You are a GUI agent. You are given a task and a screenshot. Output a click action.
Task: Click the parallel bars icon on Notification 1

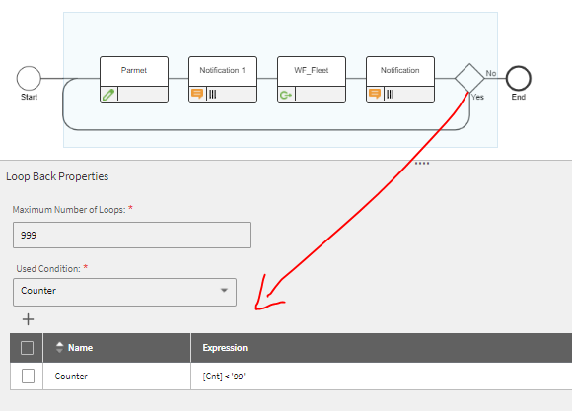coord(213,94)
